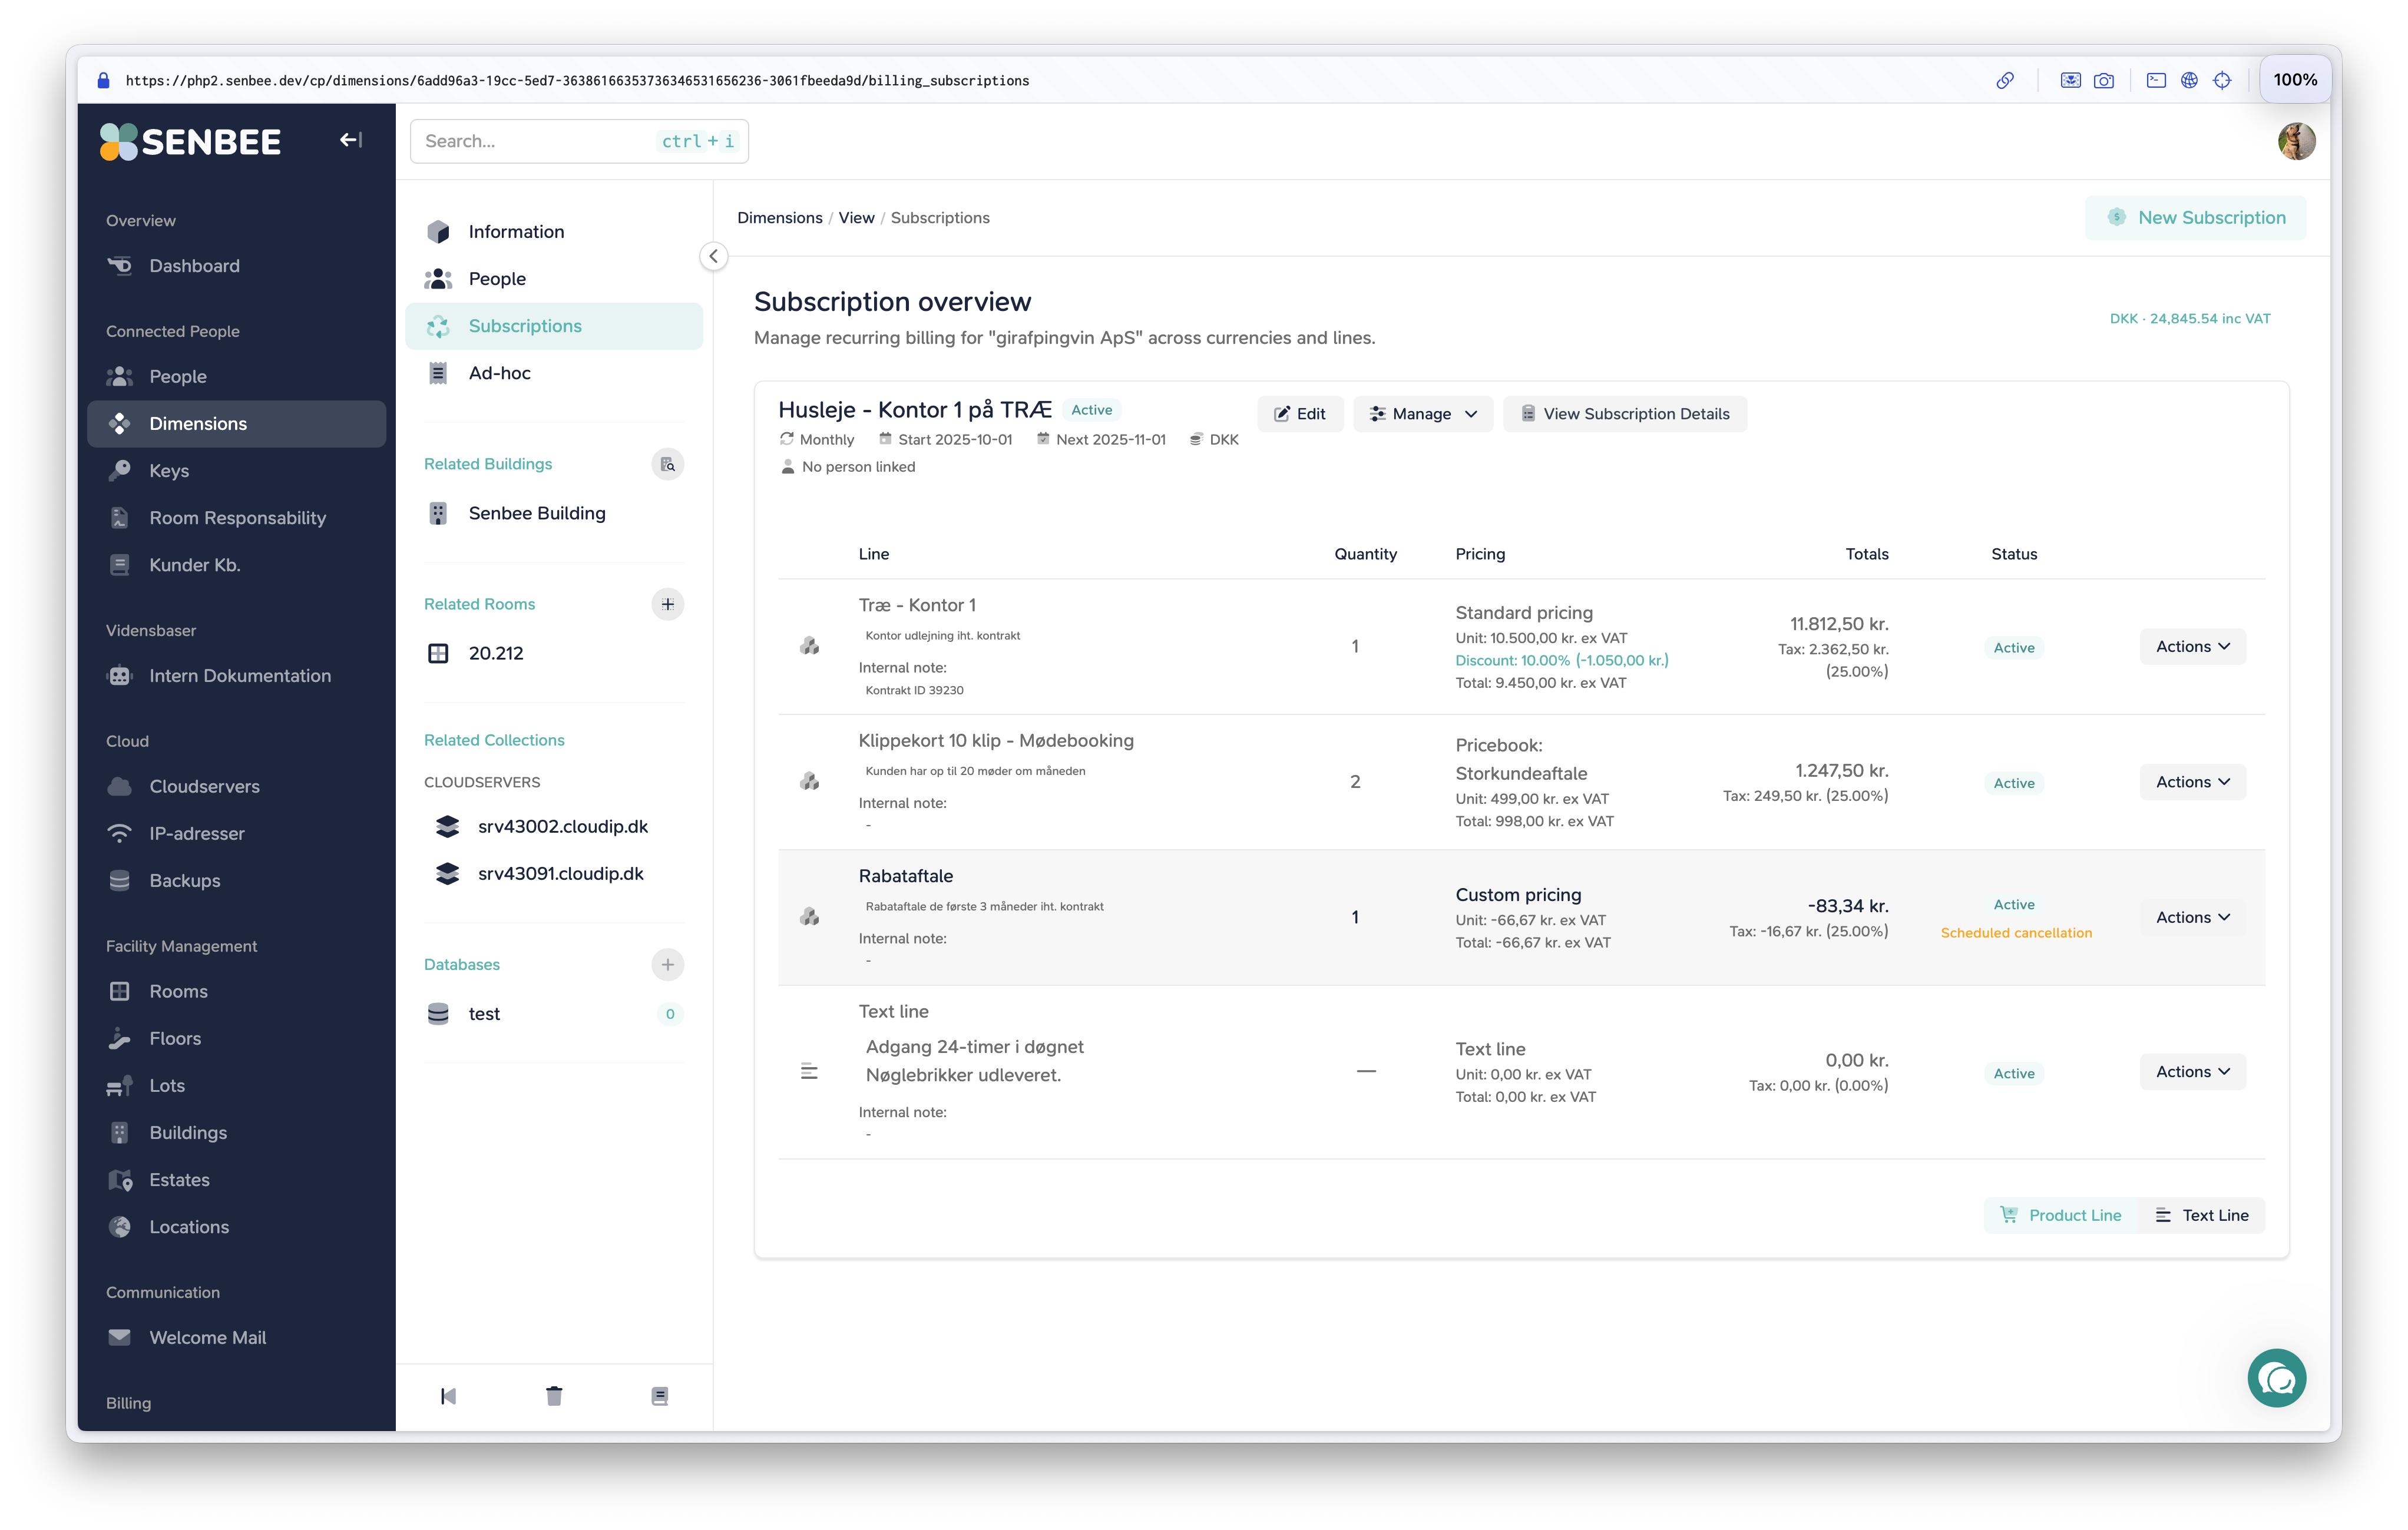2408x1530 pixels.
Task: Open Welcome Mail in sidebar
Action: [x=236, y=1338]
